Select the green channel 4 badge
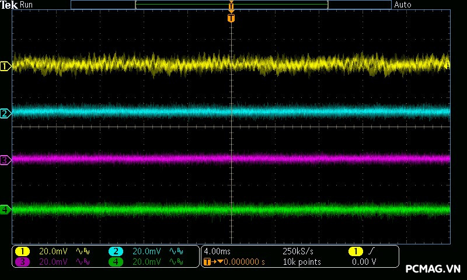 point(116,262)
